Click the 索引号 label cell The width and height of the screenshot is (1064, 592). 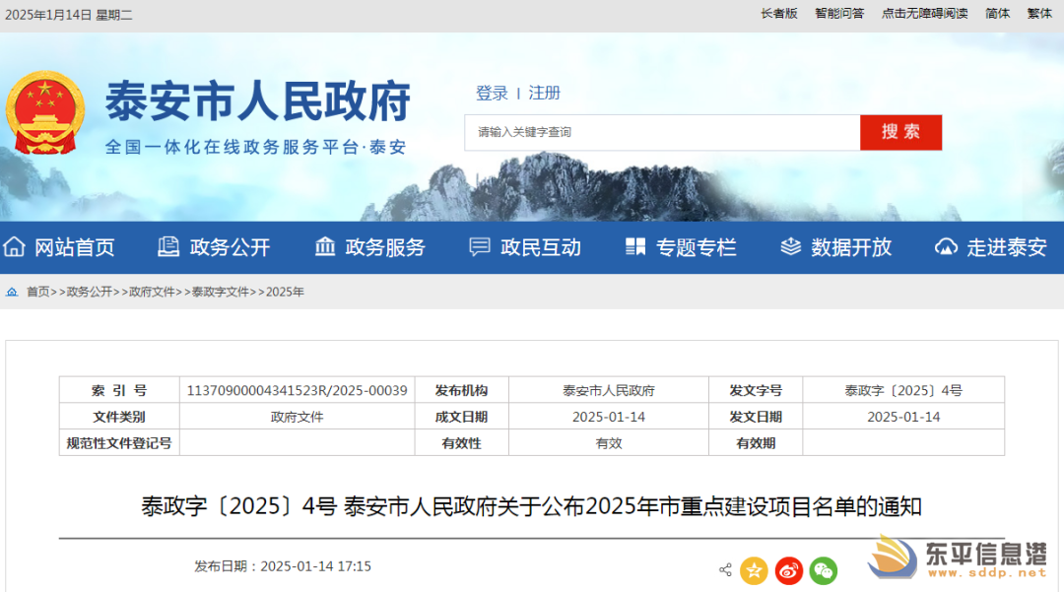coord(119,391)
